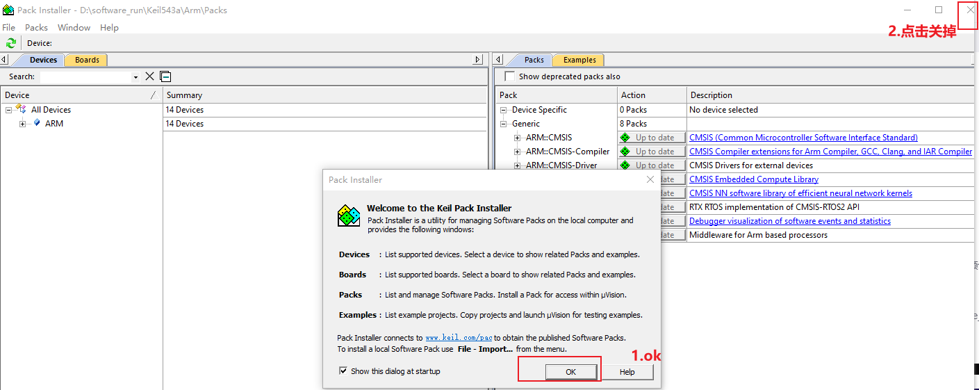Viewport: 979px width, 390px height.
Task: Expand the ARM::CMSIS-Driver pack
Action: pos(517,165)
